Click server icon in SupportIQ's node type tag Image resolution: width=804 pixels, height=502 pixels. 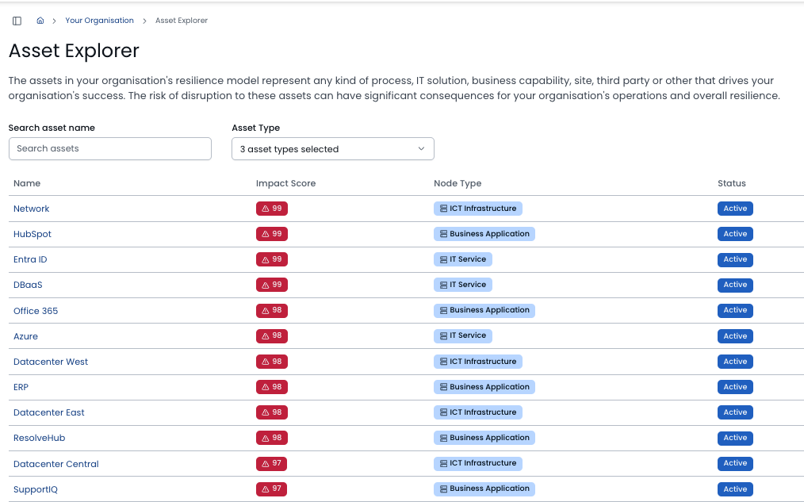(x=443, y=489)
